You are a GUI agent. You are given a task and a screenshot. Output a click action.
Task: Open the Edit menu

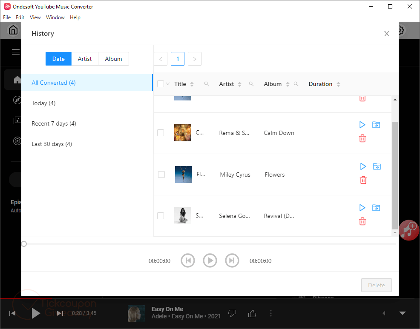tap(20, 17)
